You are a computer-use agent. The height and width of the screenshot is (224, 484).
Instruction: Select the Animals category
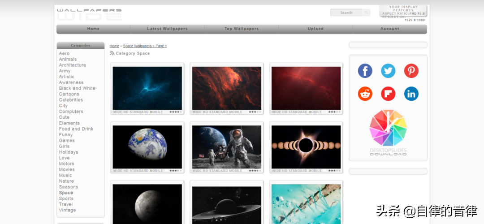point(68,59)
